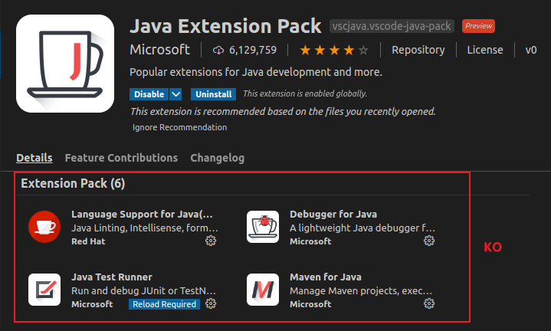
Task: Click Ignore Recommendation
Action: pyautogui.click(x=179, y=127)
